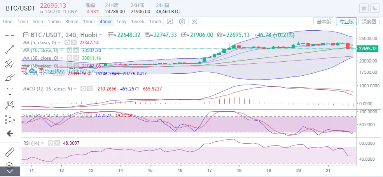This screenshot has height=177, width=383.
Task: Remove the MACD indicator
Action: 90,89
